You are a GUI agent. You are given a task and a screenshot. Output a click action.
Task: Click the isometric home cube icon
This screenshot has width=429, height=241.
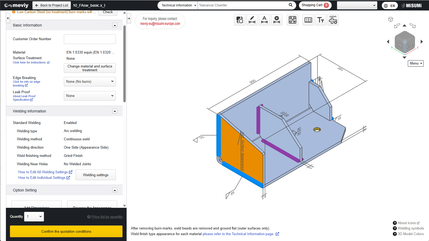pos(391,19)
